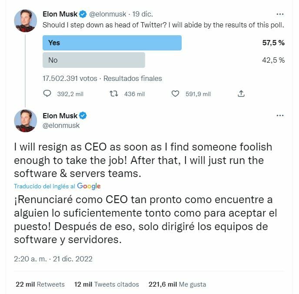Click the reply icon on the poll tweet
The width and height of the screenshot is (299, 294).
tap(48, 94)
